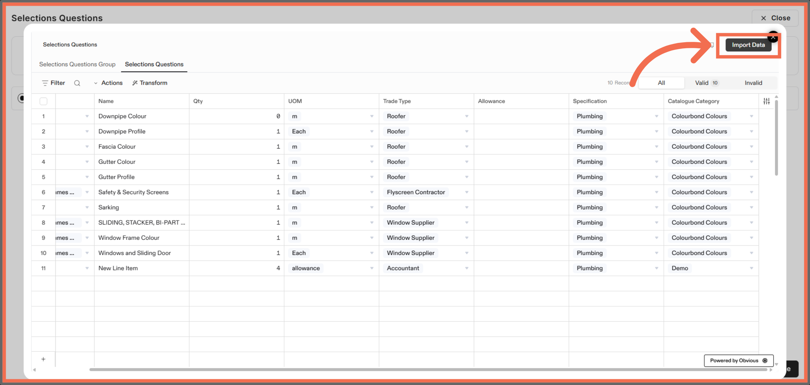Check the row for Gutter Colour

(43, 162)
